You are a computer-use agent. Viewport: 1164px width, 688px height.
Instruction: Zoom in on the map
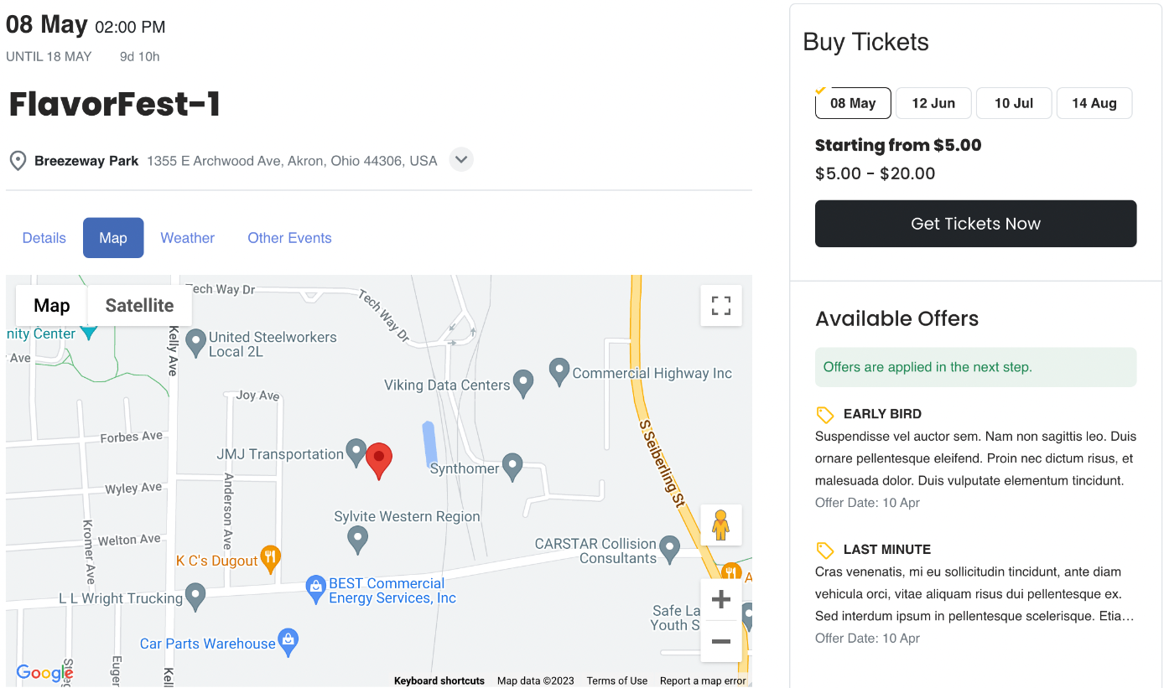721,600
